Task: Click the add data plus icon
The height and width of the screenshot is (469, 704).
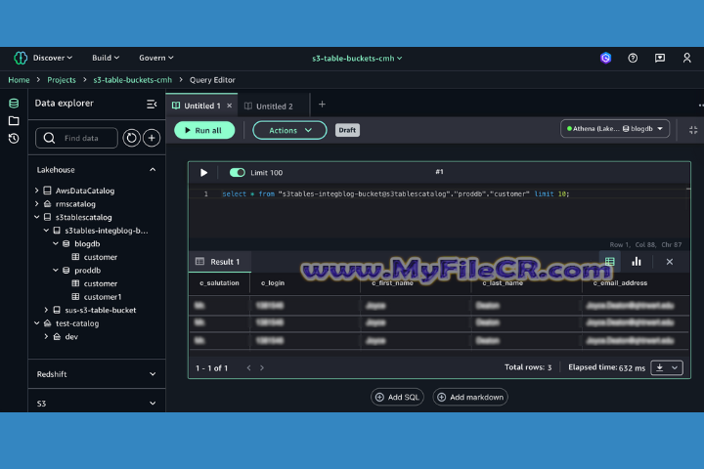Action: [152, 138]
